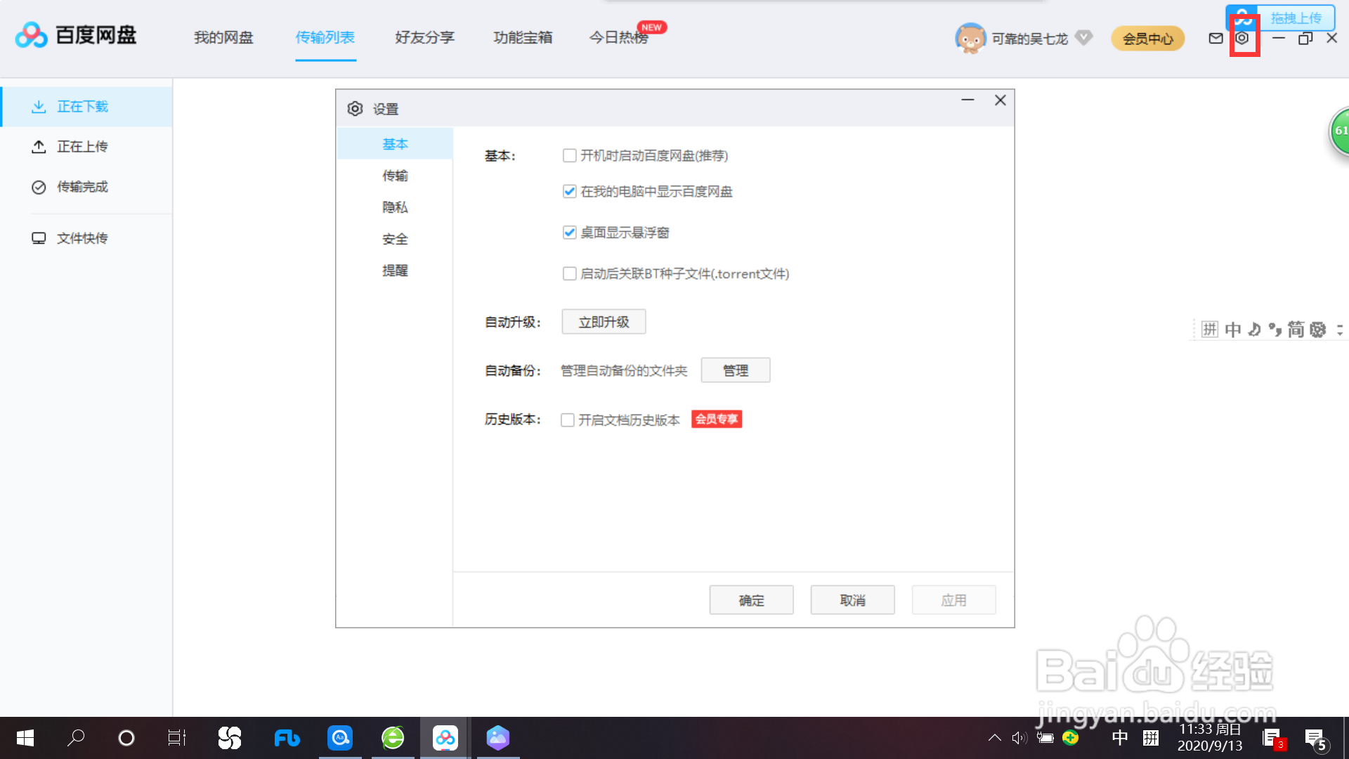Click the 立即升级 upgrade button

tap(604, 322)
